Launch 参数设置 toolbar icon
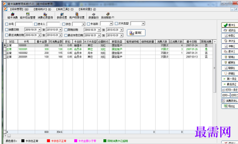 click(62, 16)
